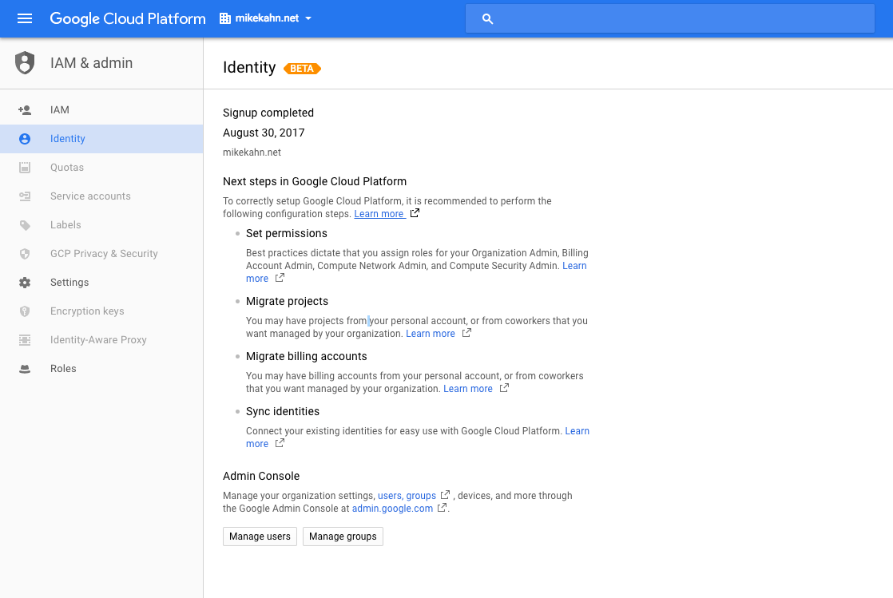Click the Settings gear icon
Viewport: 893px width, 598px height.
point(25,283)
